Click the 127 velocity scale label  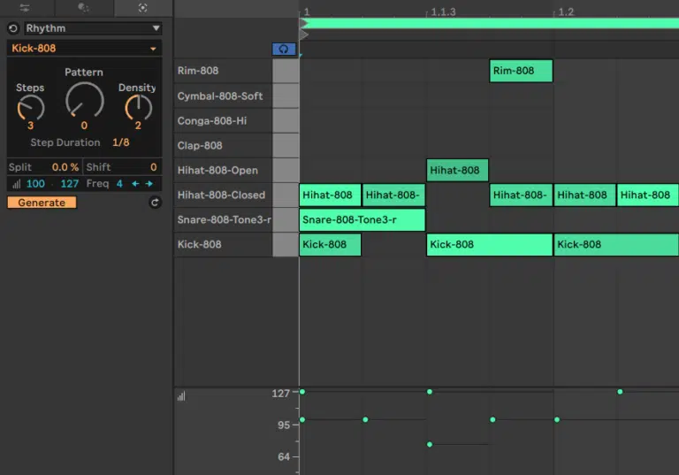click(280, 394)
